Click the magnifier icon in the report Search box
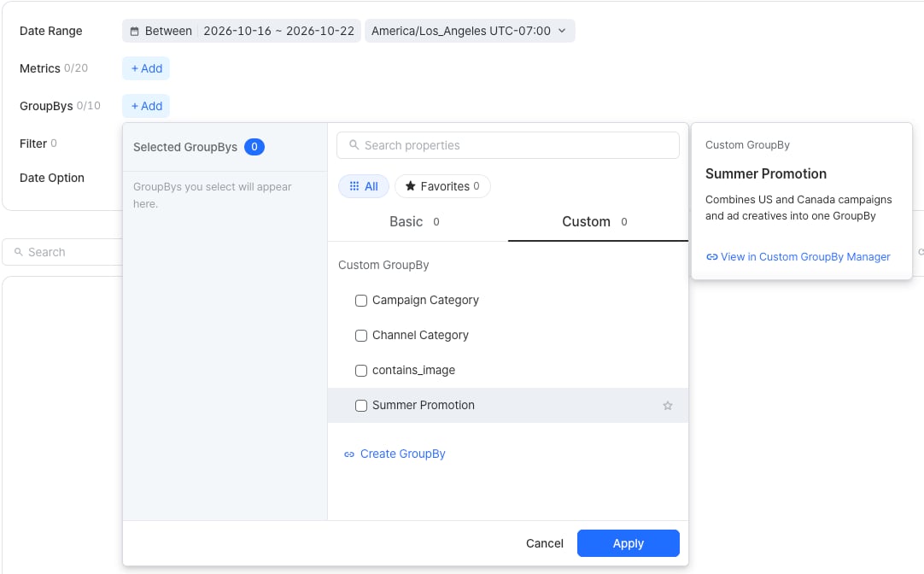 point(18,252)
